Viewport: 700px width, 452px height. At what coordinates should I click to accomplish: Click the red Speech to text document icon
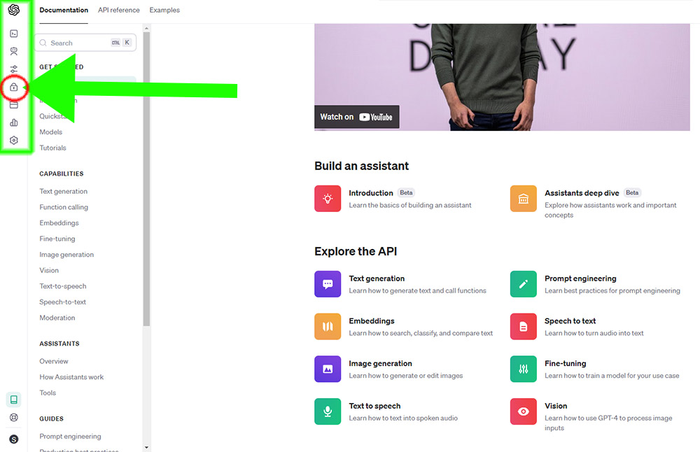click(x=523, y=326)
